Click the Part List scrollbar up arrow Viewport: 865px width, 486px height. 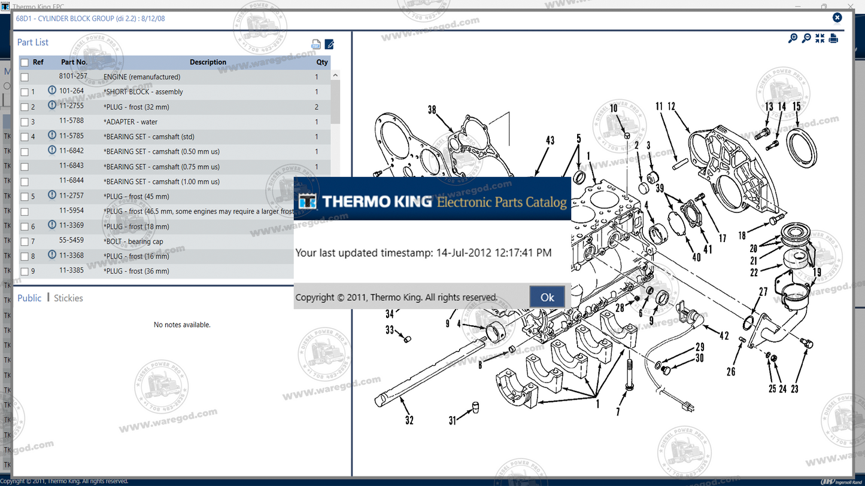[x=335, y=74]
